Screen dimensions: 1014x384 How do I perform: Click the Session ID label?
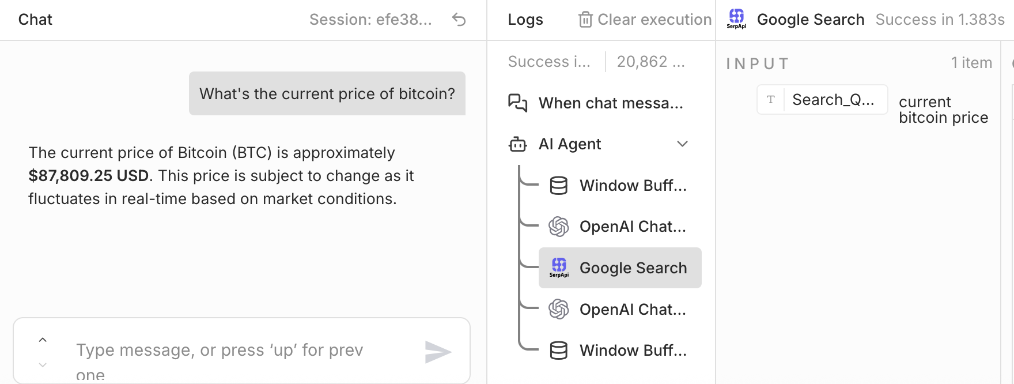[x=370, y=20]
